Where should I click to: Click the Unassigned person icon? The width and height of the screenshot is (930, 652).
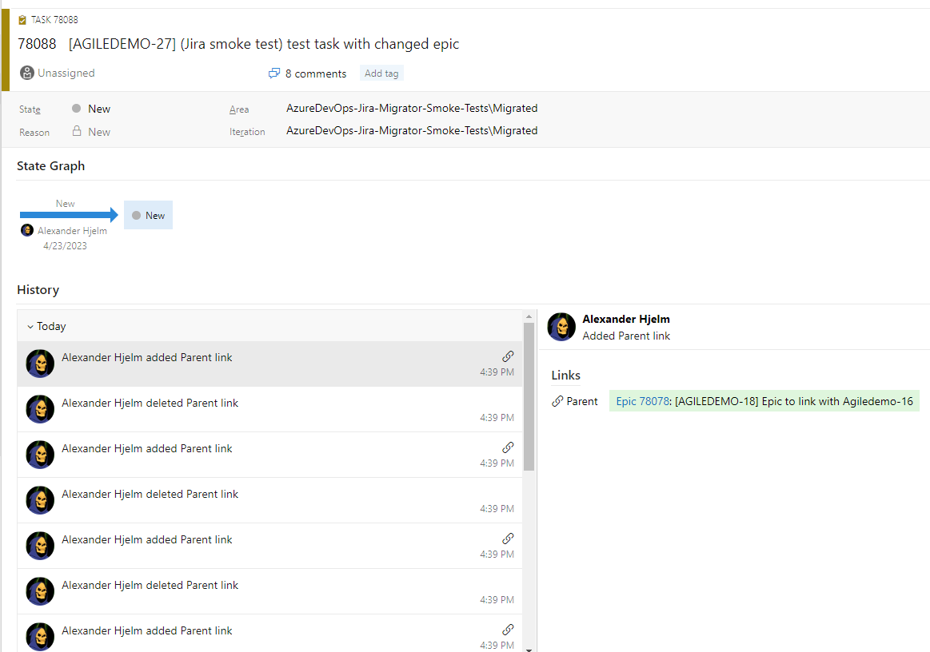tap(26, 73)
